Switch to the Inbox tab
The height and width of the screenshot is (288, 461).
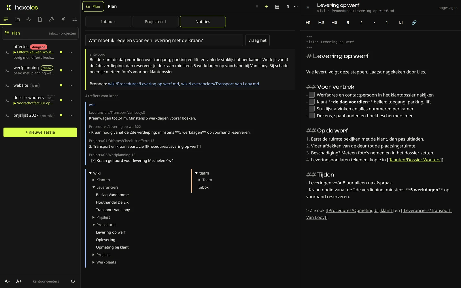coord(108,22)
